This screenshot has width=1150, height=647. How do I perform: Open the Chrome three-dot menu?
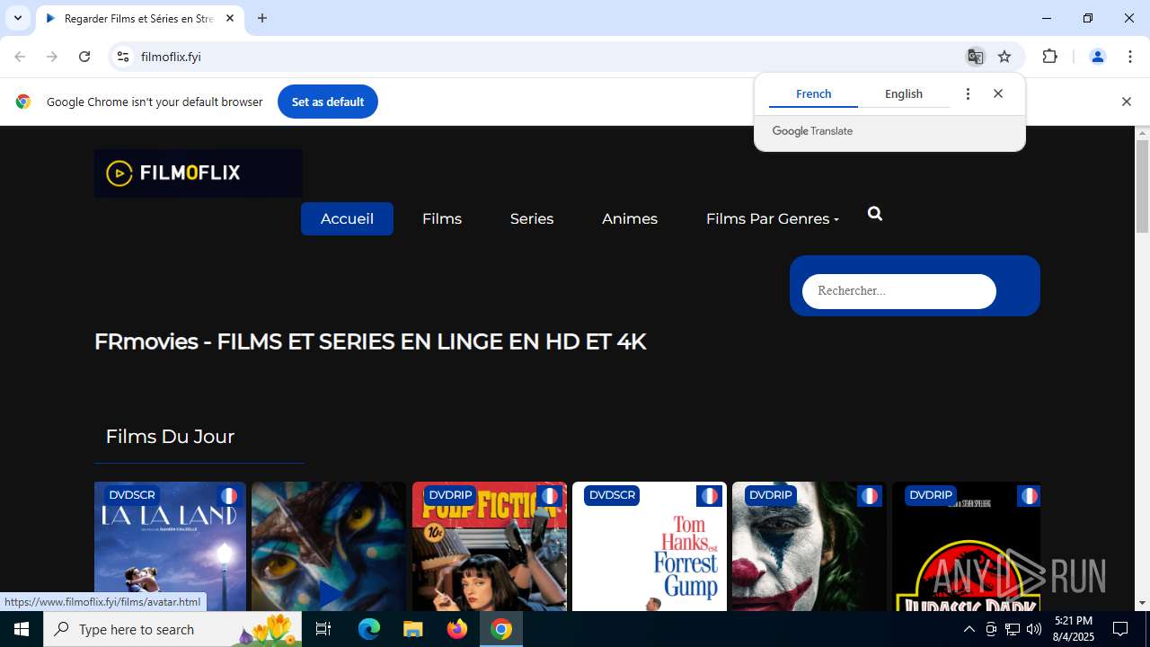(1129, 57)
